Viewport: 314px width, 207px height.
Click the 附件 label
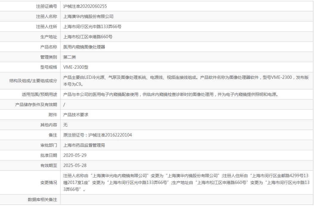[53, 115]
